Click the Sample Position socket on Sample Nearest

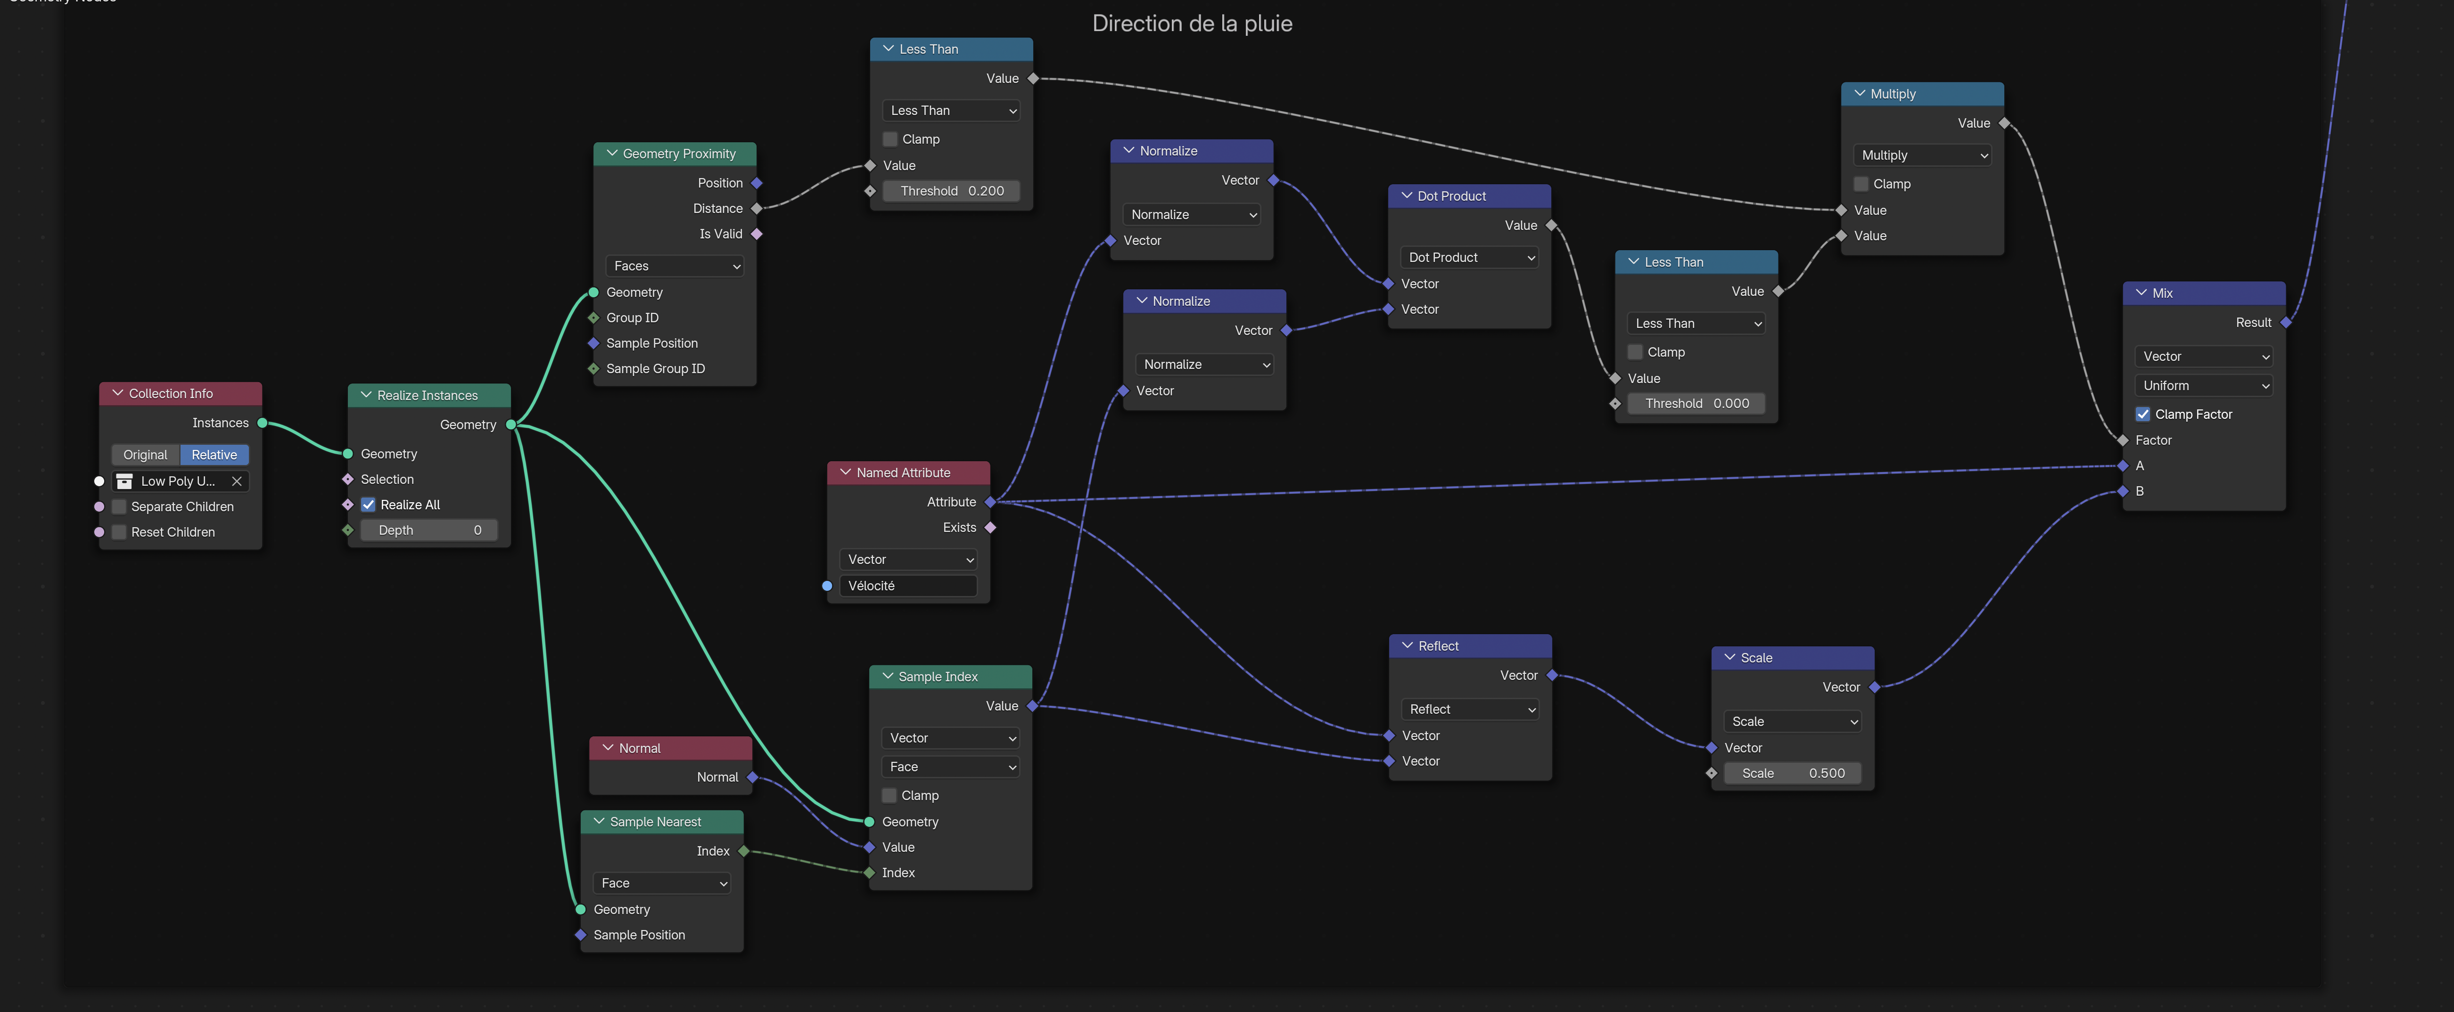pyautogui.click(x=580, y=936)
